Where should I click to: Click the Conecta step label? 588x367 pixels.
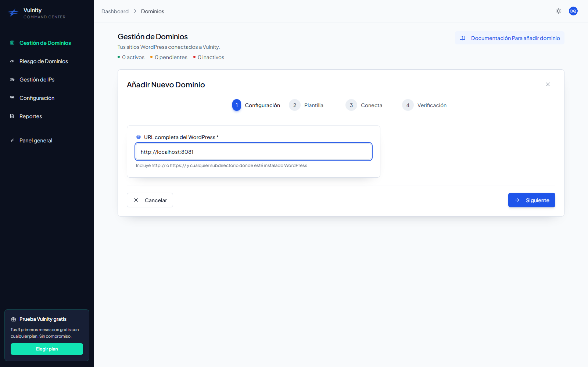372,105
